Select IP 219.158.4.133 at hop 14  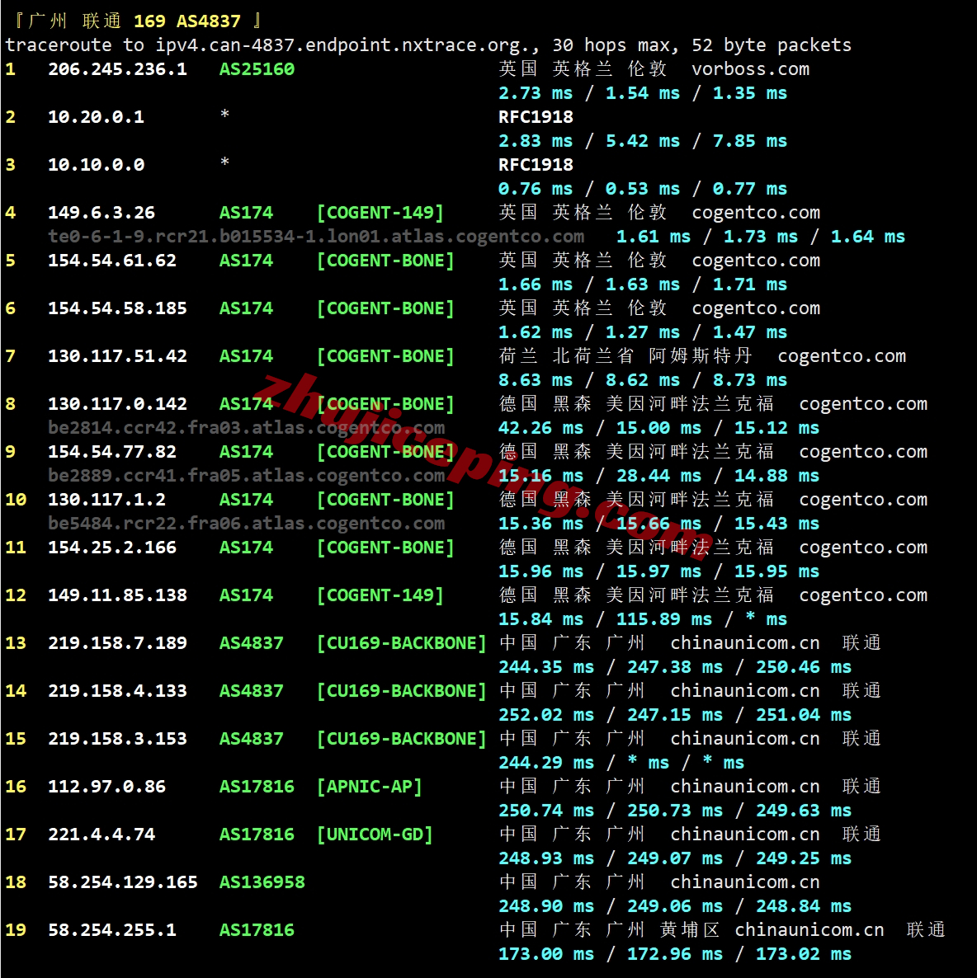pyautogui.click(x=117, y=691)
